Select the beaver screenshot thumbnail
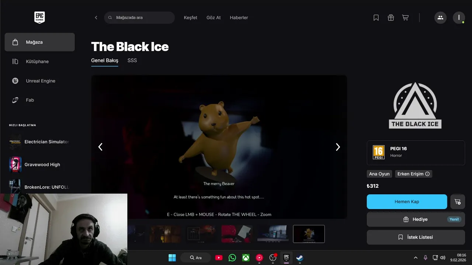This screenshot has width=472, height=265. click(309, 234)
